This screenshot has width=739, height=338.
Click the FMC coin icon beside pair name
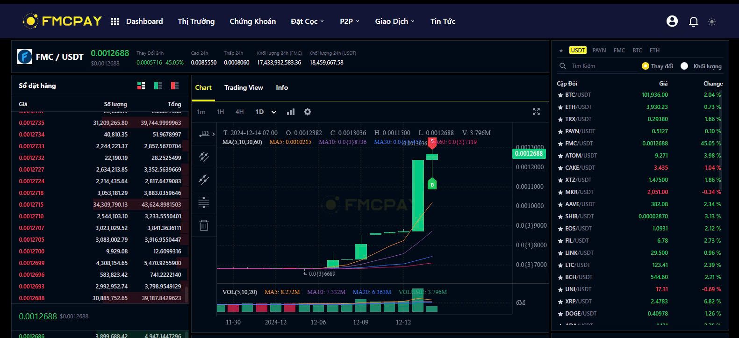pos(25,57)
